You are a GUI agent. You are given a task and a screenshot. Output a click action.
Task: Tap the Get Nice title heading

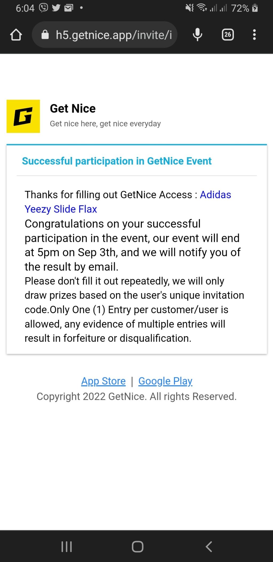click(x=73, y=108)
